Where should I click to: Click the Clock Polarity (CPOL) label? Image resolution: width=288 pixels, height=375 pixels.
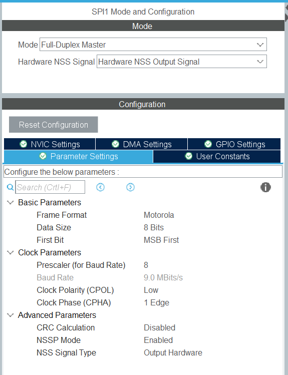[75, 290]
